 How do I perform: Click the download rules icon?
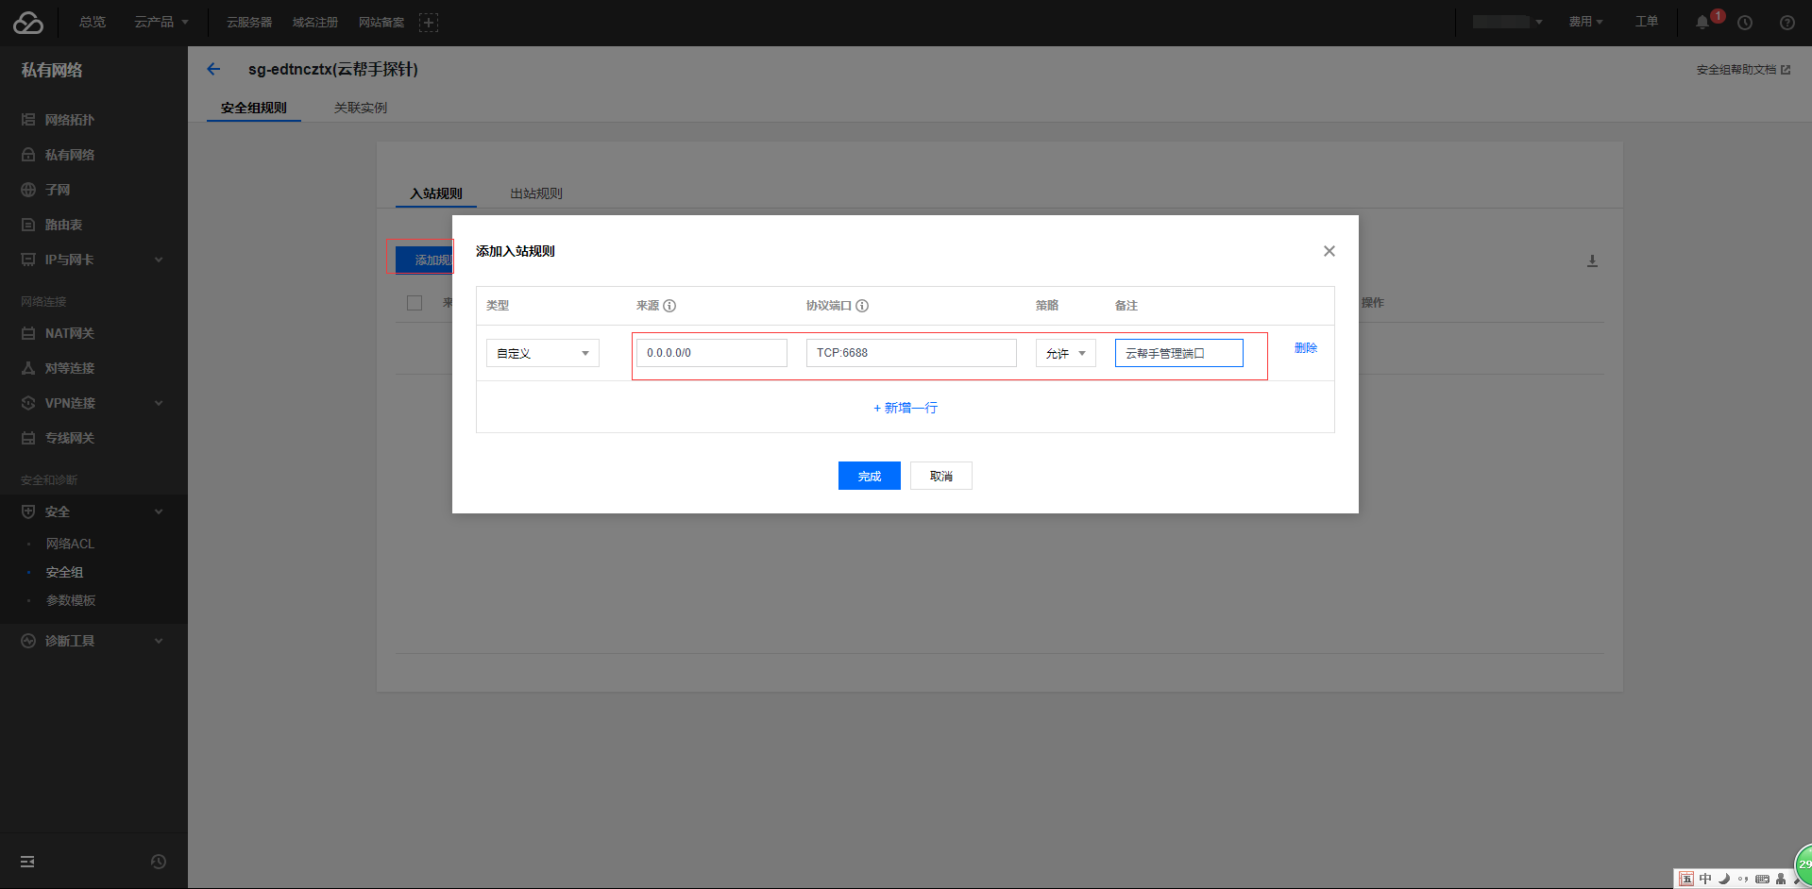(1592, 261)
